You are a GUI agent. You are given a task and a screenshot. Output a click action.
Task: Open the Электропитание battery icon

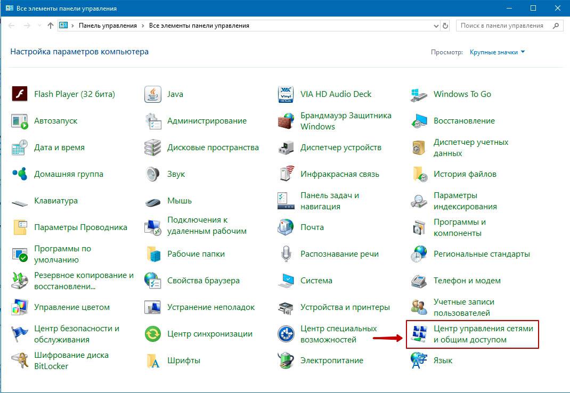click(x=286, y=361)
